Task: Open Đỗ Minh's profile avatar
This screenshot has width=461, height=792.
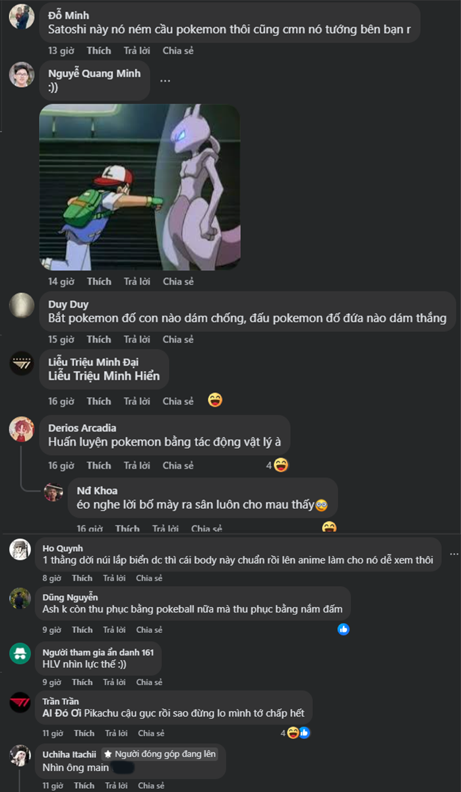Action: pyautogui.click(x=22, y=16)
